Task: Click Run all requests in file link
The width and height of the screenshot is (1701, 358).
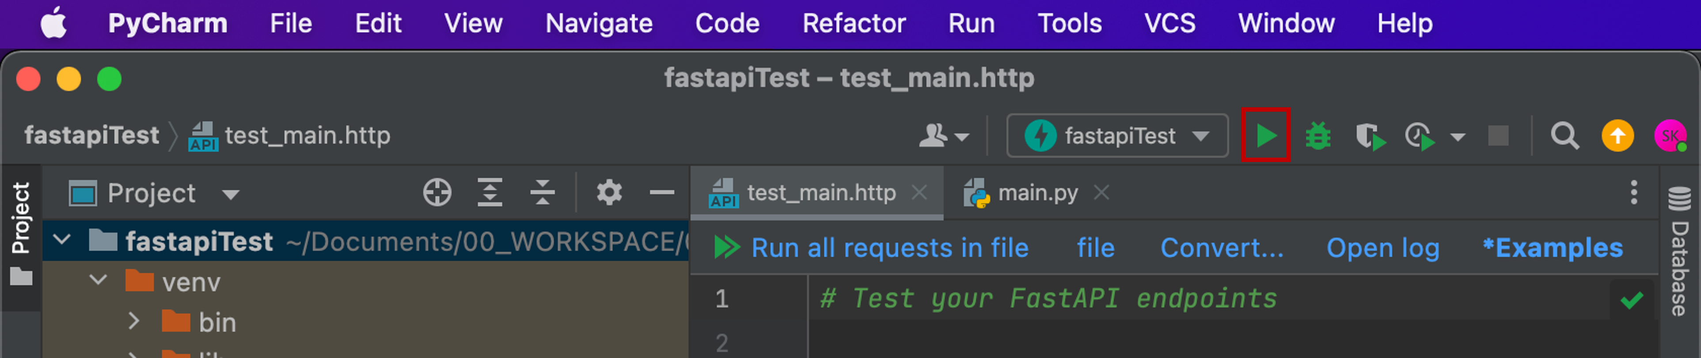Action: pyautogui.click(x=889, y=248)
